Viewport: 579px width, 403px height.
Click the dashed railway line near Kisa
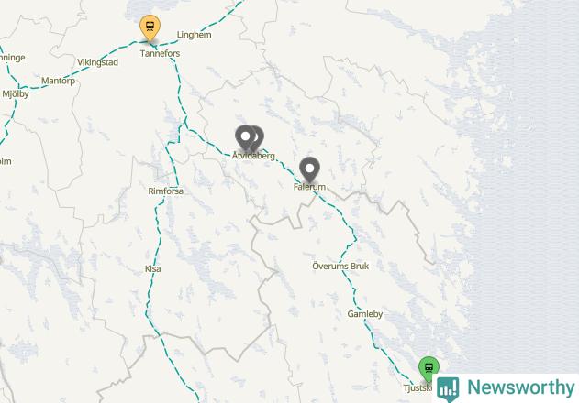click(156, 255)
